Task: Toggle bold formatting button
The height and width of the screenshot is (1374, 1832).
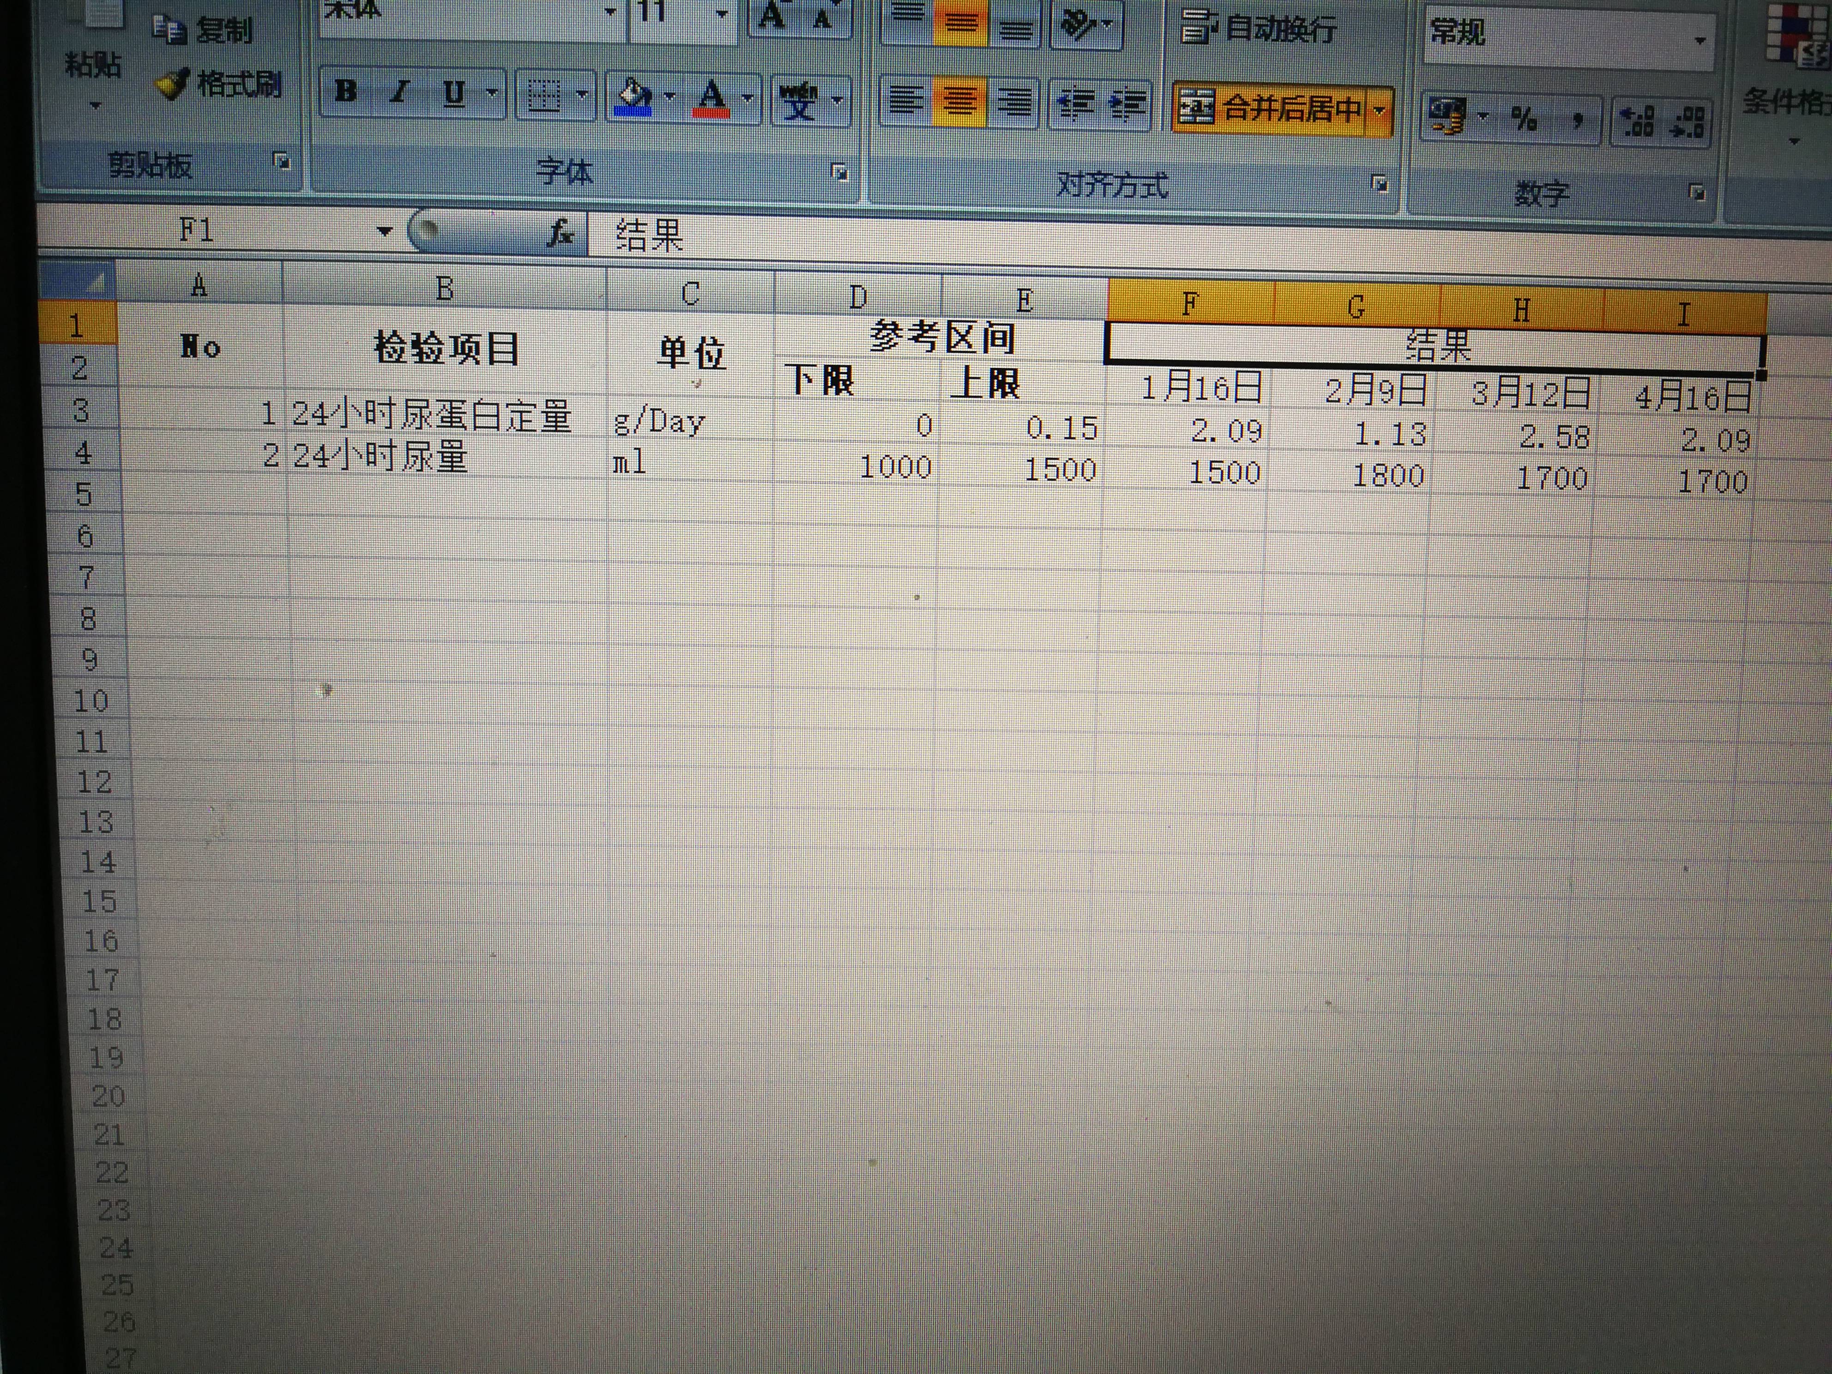Action: pos(346,92)
